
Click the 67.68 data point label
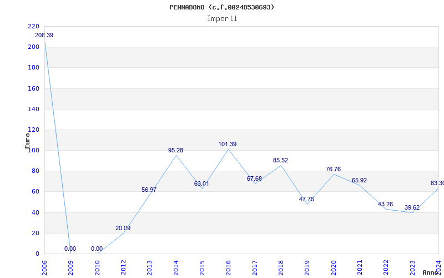254,178
